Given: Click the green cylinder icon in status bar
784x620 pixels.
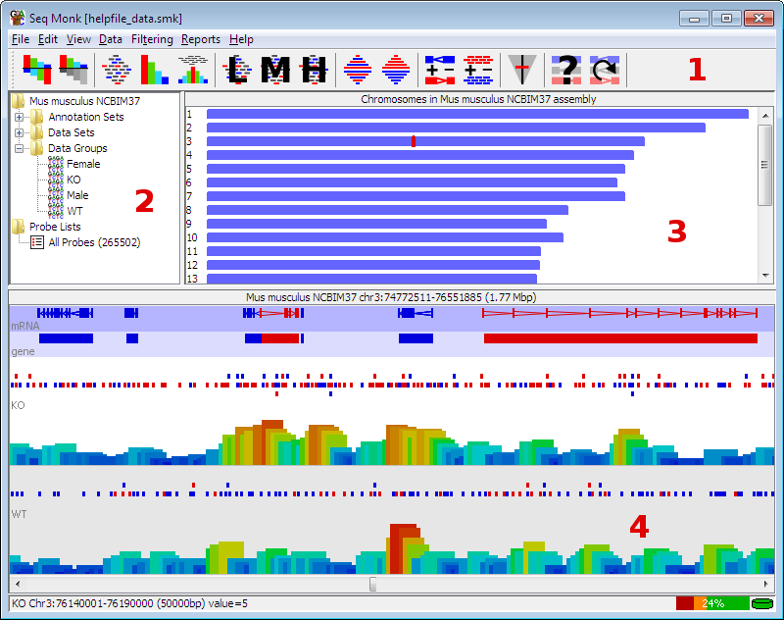Looking at the screenshot, I should pyautogui.click(x=761, y=603).
